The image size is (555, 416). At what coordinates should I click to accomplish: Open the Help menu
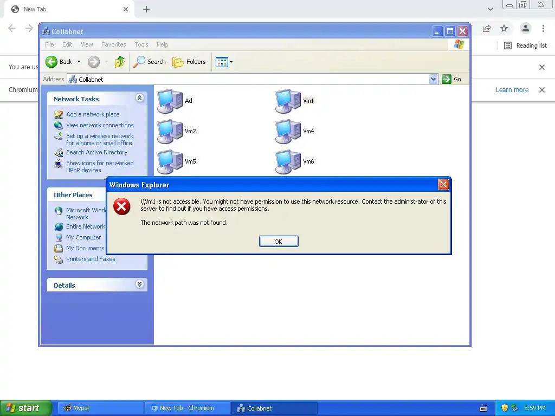pos(163,44)
